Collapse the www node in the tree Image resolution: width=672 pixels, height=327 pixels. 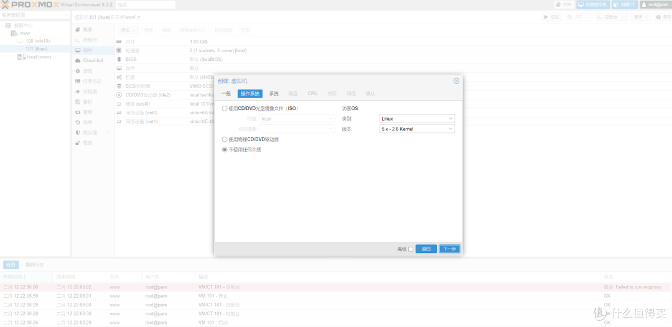[8, 33]
